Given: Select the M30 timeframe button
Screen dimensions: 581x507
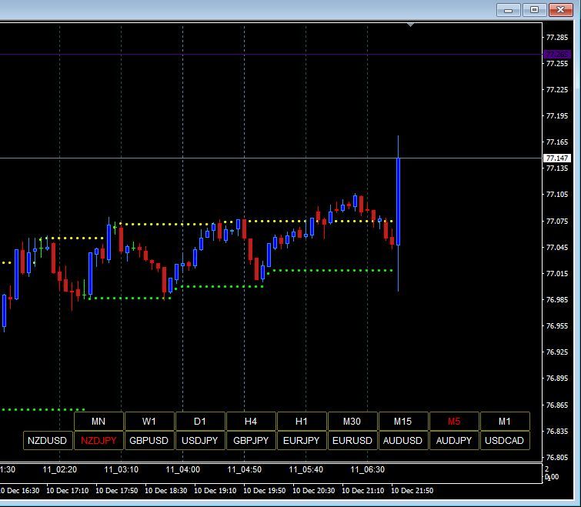Looking at the screenshot, I should (x=352, y=421).
